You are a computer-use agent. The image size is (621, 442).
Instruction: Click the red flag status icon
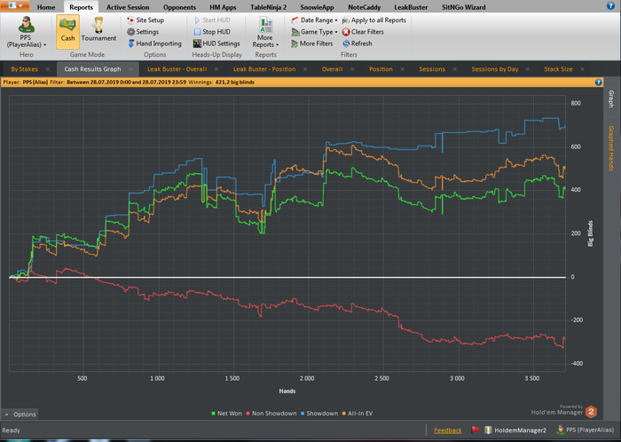pos(475,430)
